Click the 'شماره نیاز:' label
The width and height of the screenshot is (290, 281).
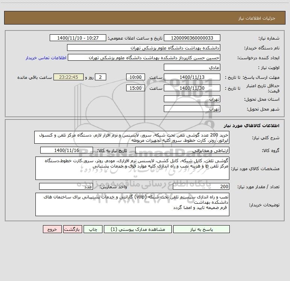269,38
